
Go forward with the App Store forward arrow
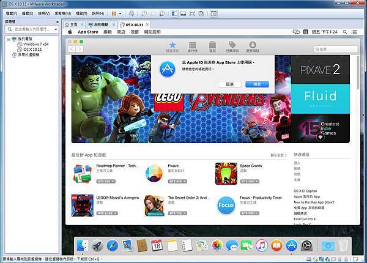coord(80,49)
